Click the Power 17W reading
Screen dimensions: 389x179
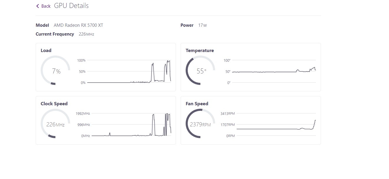tap(202, 25)
